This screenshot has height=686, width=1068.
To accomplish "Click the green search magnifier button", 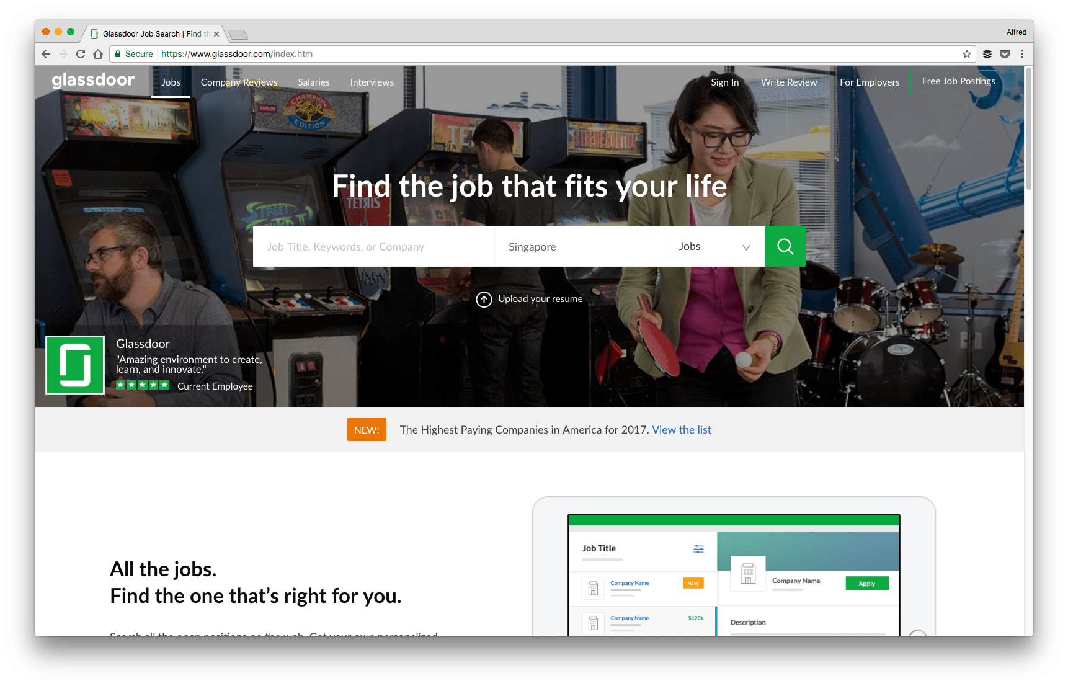I will click(x=785, y=246).
